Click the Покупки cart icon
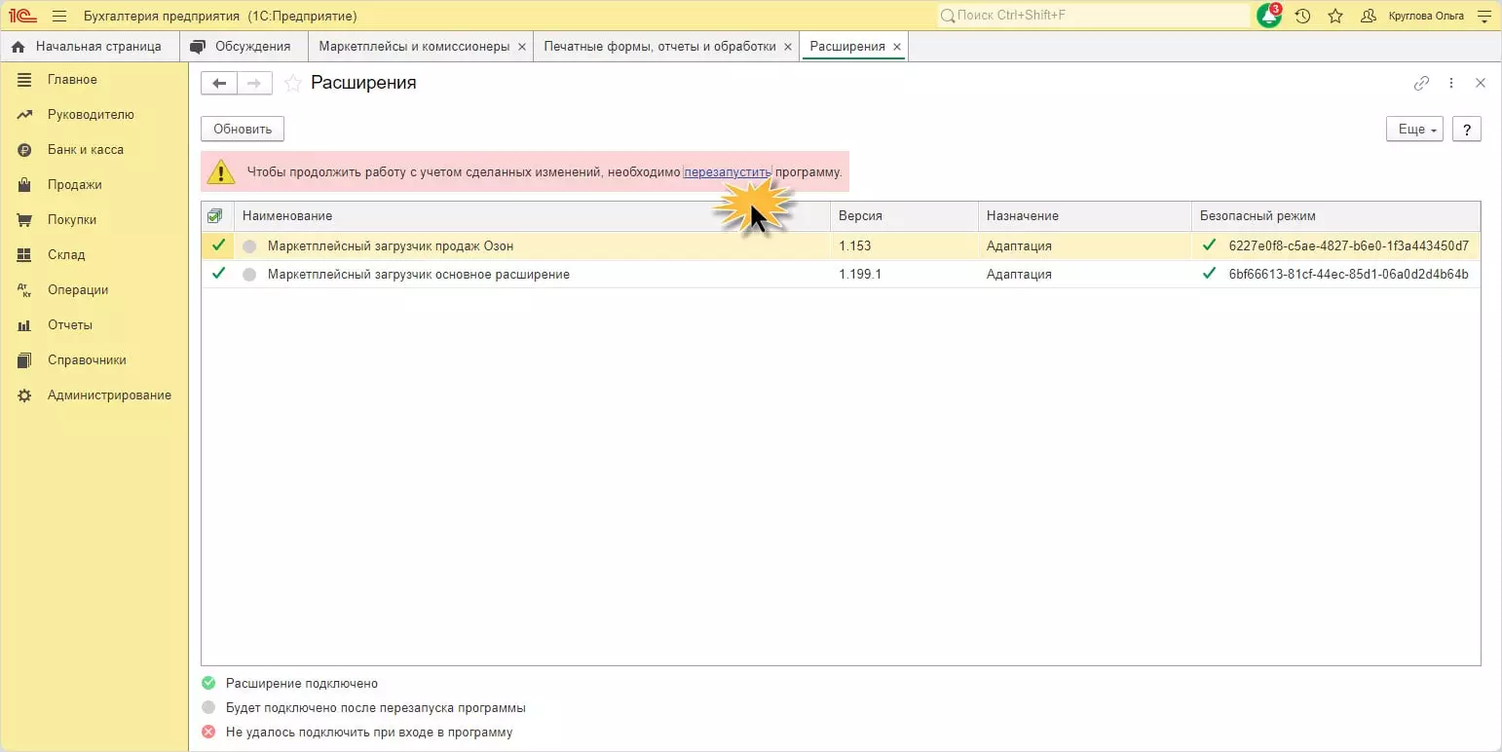Image resolution: width=1502 pixels, height=752 pixels. click(x=24, y=220)
